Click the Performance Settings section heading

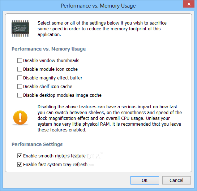coord(37,144)
